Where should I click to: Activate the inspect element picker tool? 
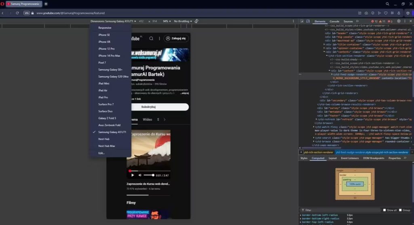[302, 21]
